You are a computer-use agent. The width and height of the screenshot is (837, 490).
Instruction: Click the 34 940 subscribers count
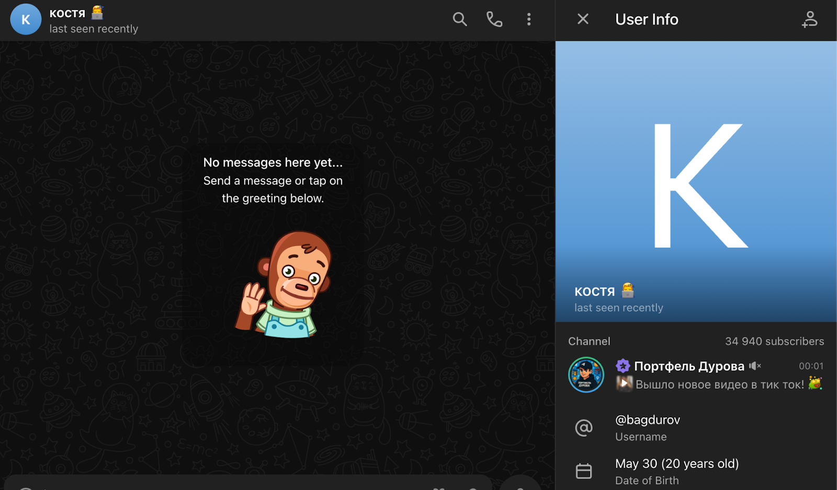coord(774,342)
